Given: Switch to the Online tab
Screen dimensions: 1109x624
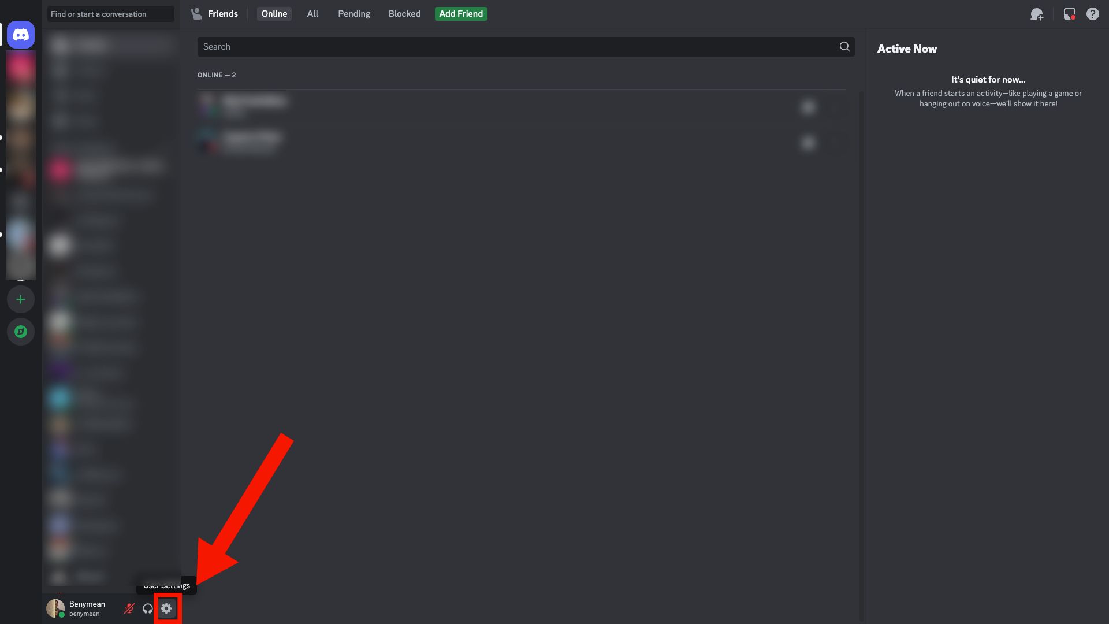Looking at the screenshot, I should click(x=274, y=14).
